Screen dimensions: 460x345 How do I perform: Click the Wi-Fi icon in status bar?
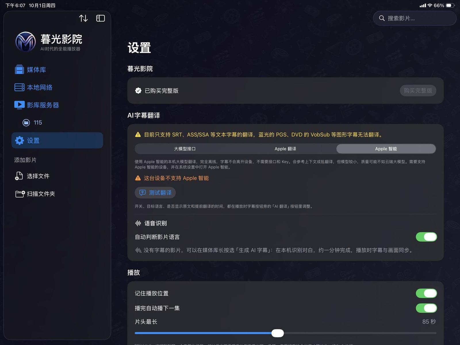[x=430, y=5]
